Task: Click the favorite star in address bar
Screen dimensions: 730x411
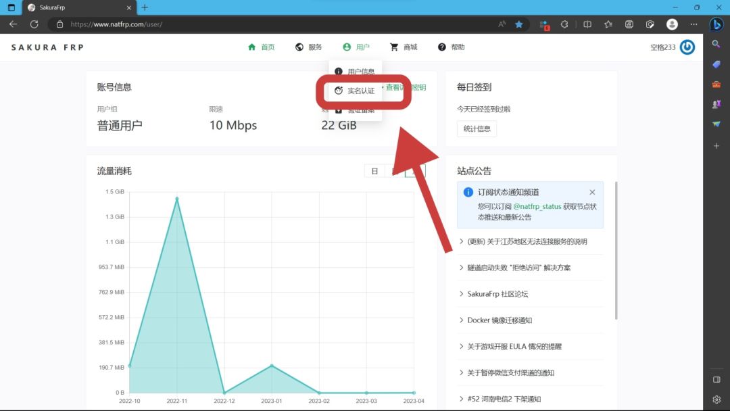Action: coord(518,24)
